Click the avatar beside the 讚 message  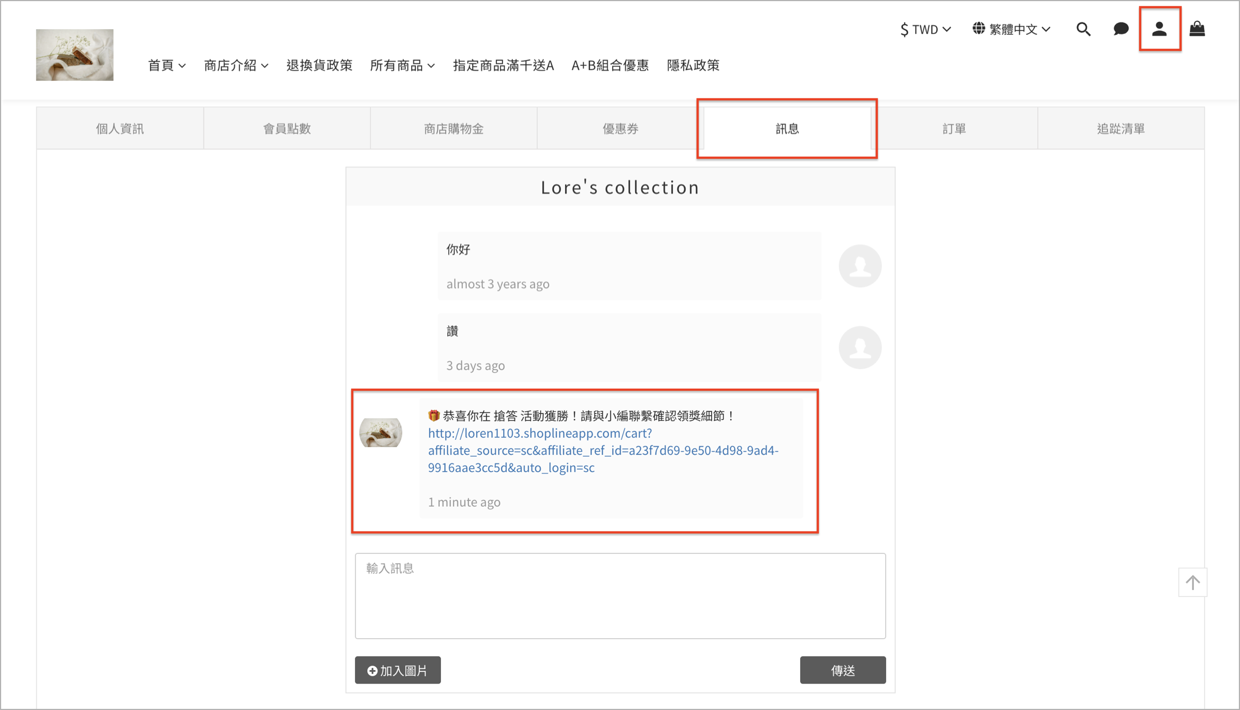[860, 348]
